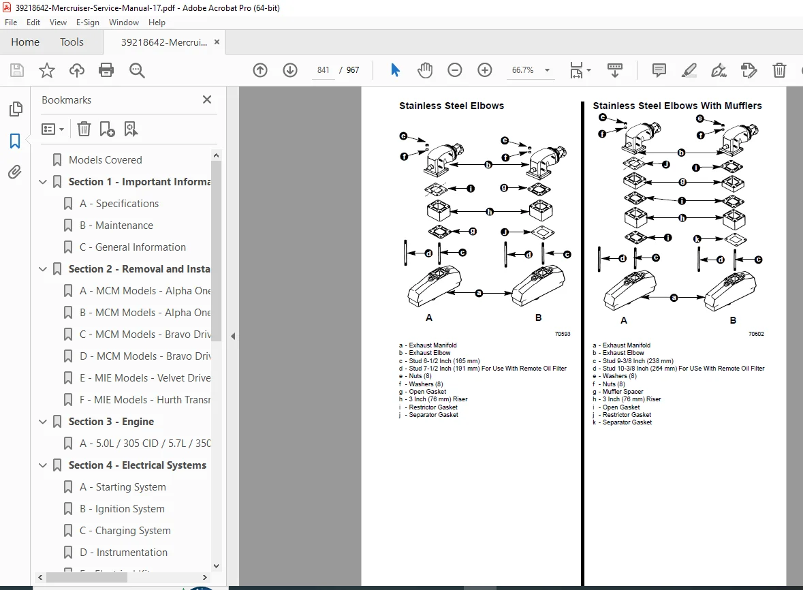This screenshot has height=590, width=803.
Task: Delete selected bookmark with panel trash icon
Action: click(x=84, y=129)
